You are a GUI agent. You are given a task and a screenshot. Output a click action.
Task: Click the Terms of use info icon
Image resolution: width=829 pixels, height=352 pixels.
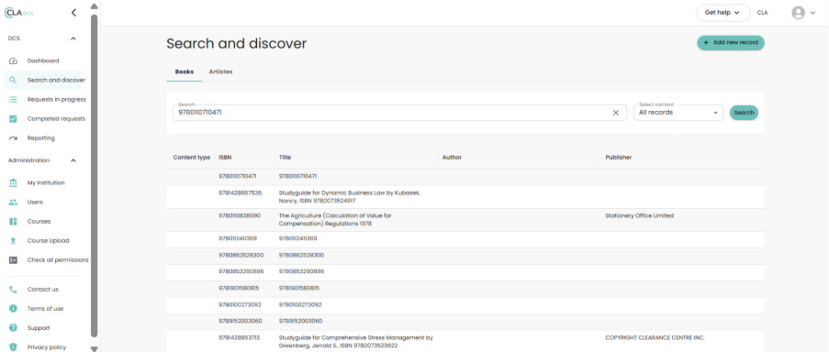point(13,309)
